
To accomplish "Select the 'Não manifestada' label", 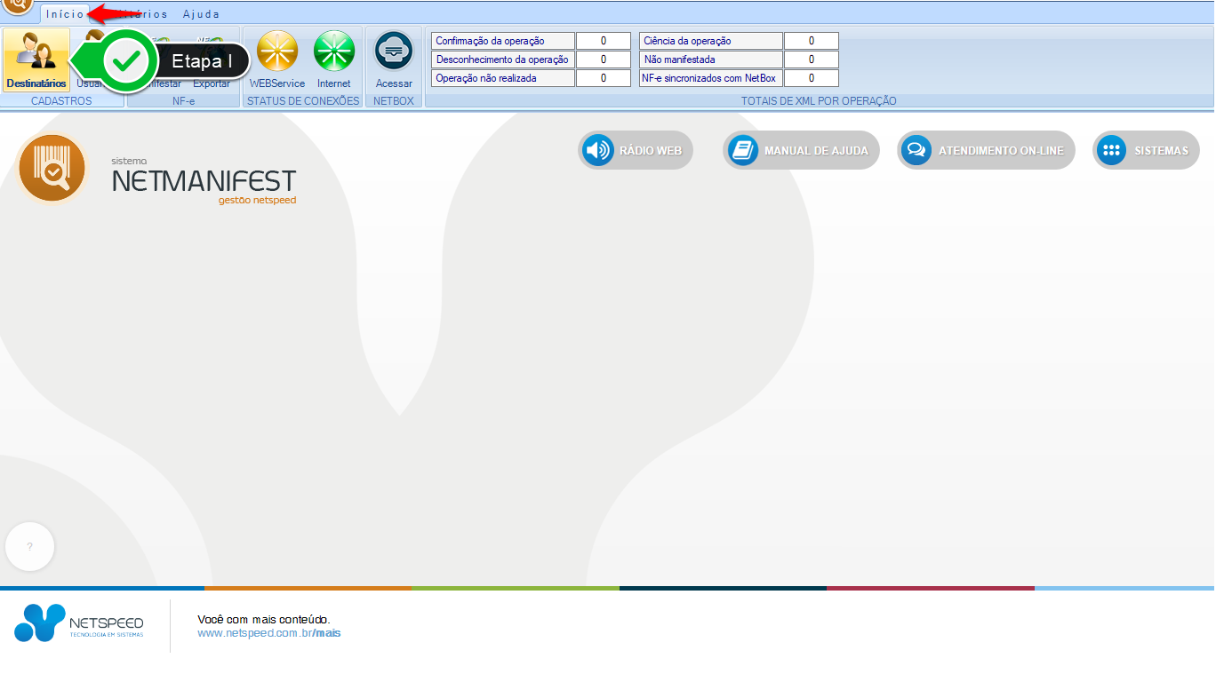I will 711,59.
